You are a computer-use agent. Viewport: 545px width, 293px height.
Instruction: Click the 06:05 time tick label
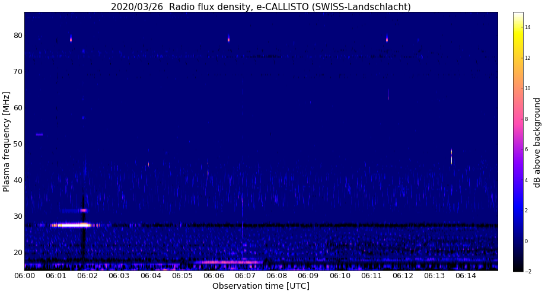pyautogui.click(x=183, y=276)
